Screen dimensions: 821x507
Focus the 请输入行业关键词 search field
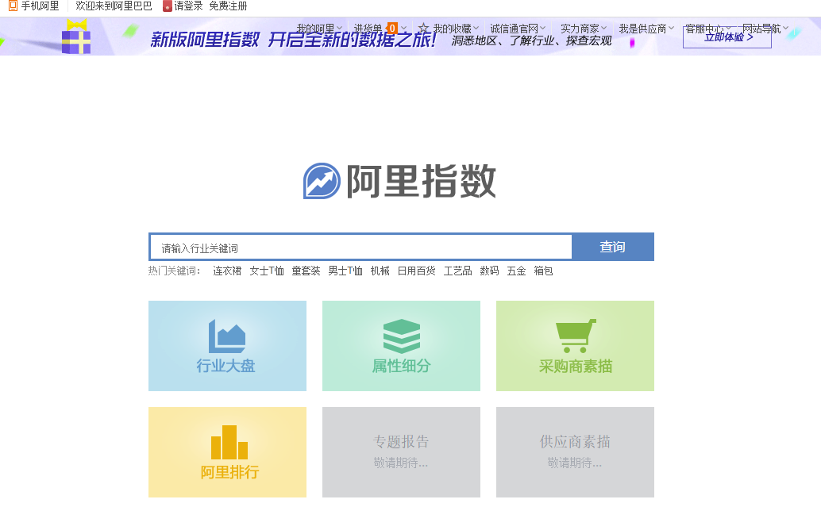[360, 247]
